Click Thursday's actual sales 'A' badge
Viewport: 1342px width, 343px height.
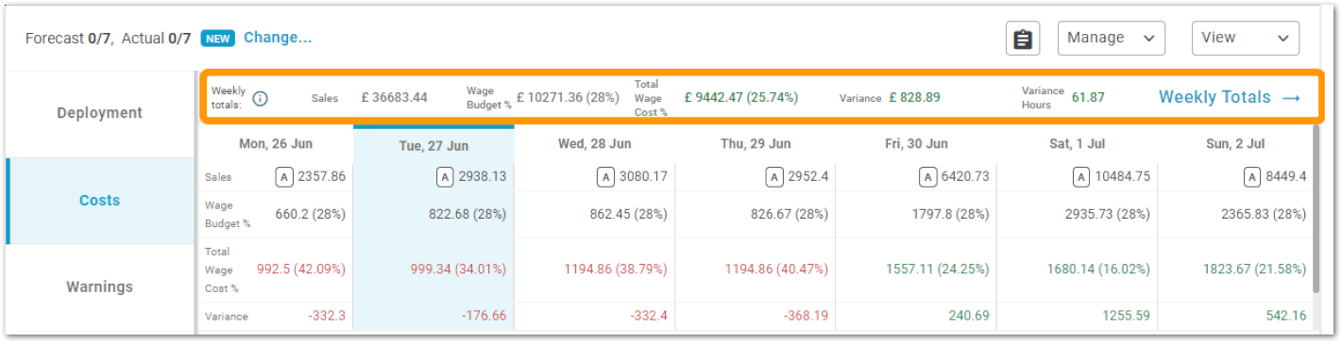point(774,177)
